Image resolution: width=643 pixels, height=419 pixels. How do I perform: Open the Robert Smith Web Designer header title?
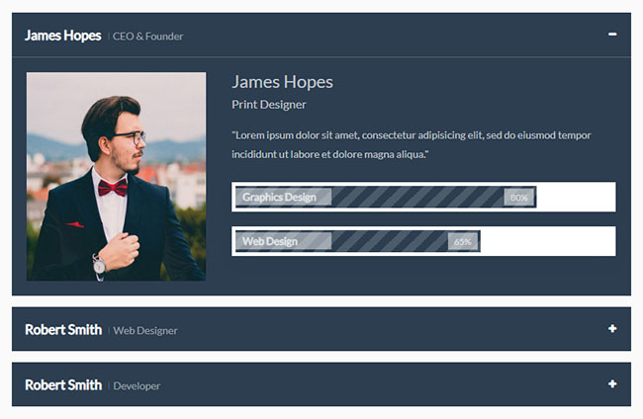pos(63,330)
